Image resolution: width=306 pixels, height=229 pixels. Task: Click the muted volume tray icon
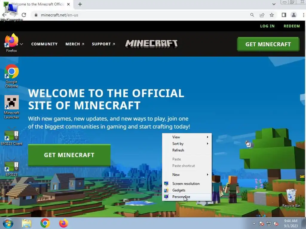(x=276, y=224)
